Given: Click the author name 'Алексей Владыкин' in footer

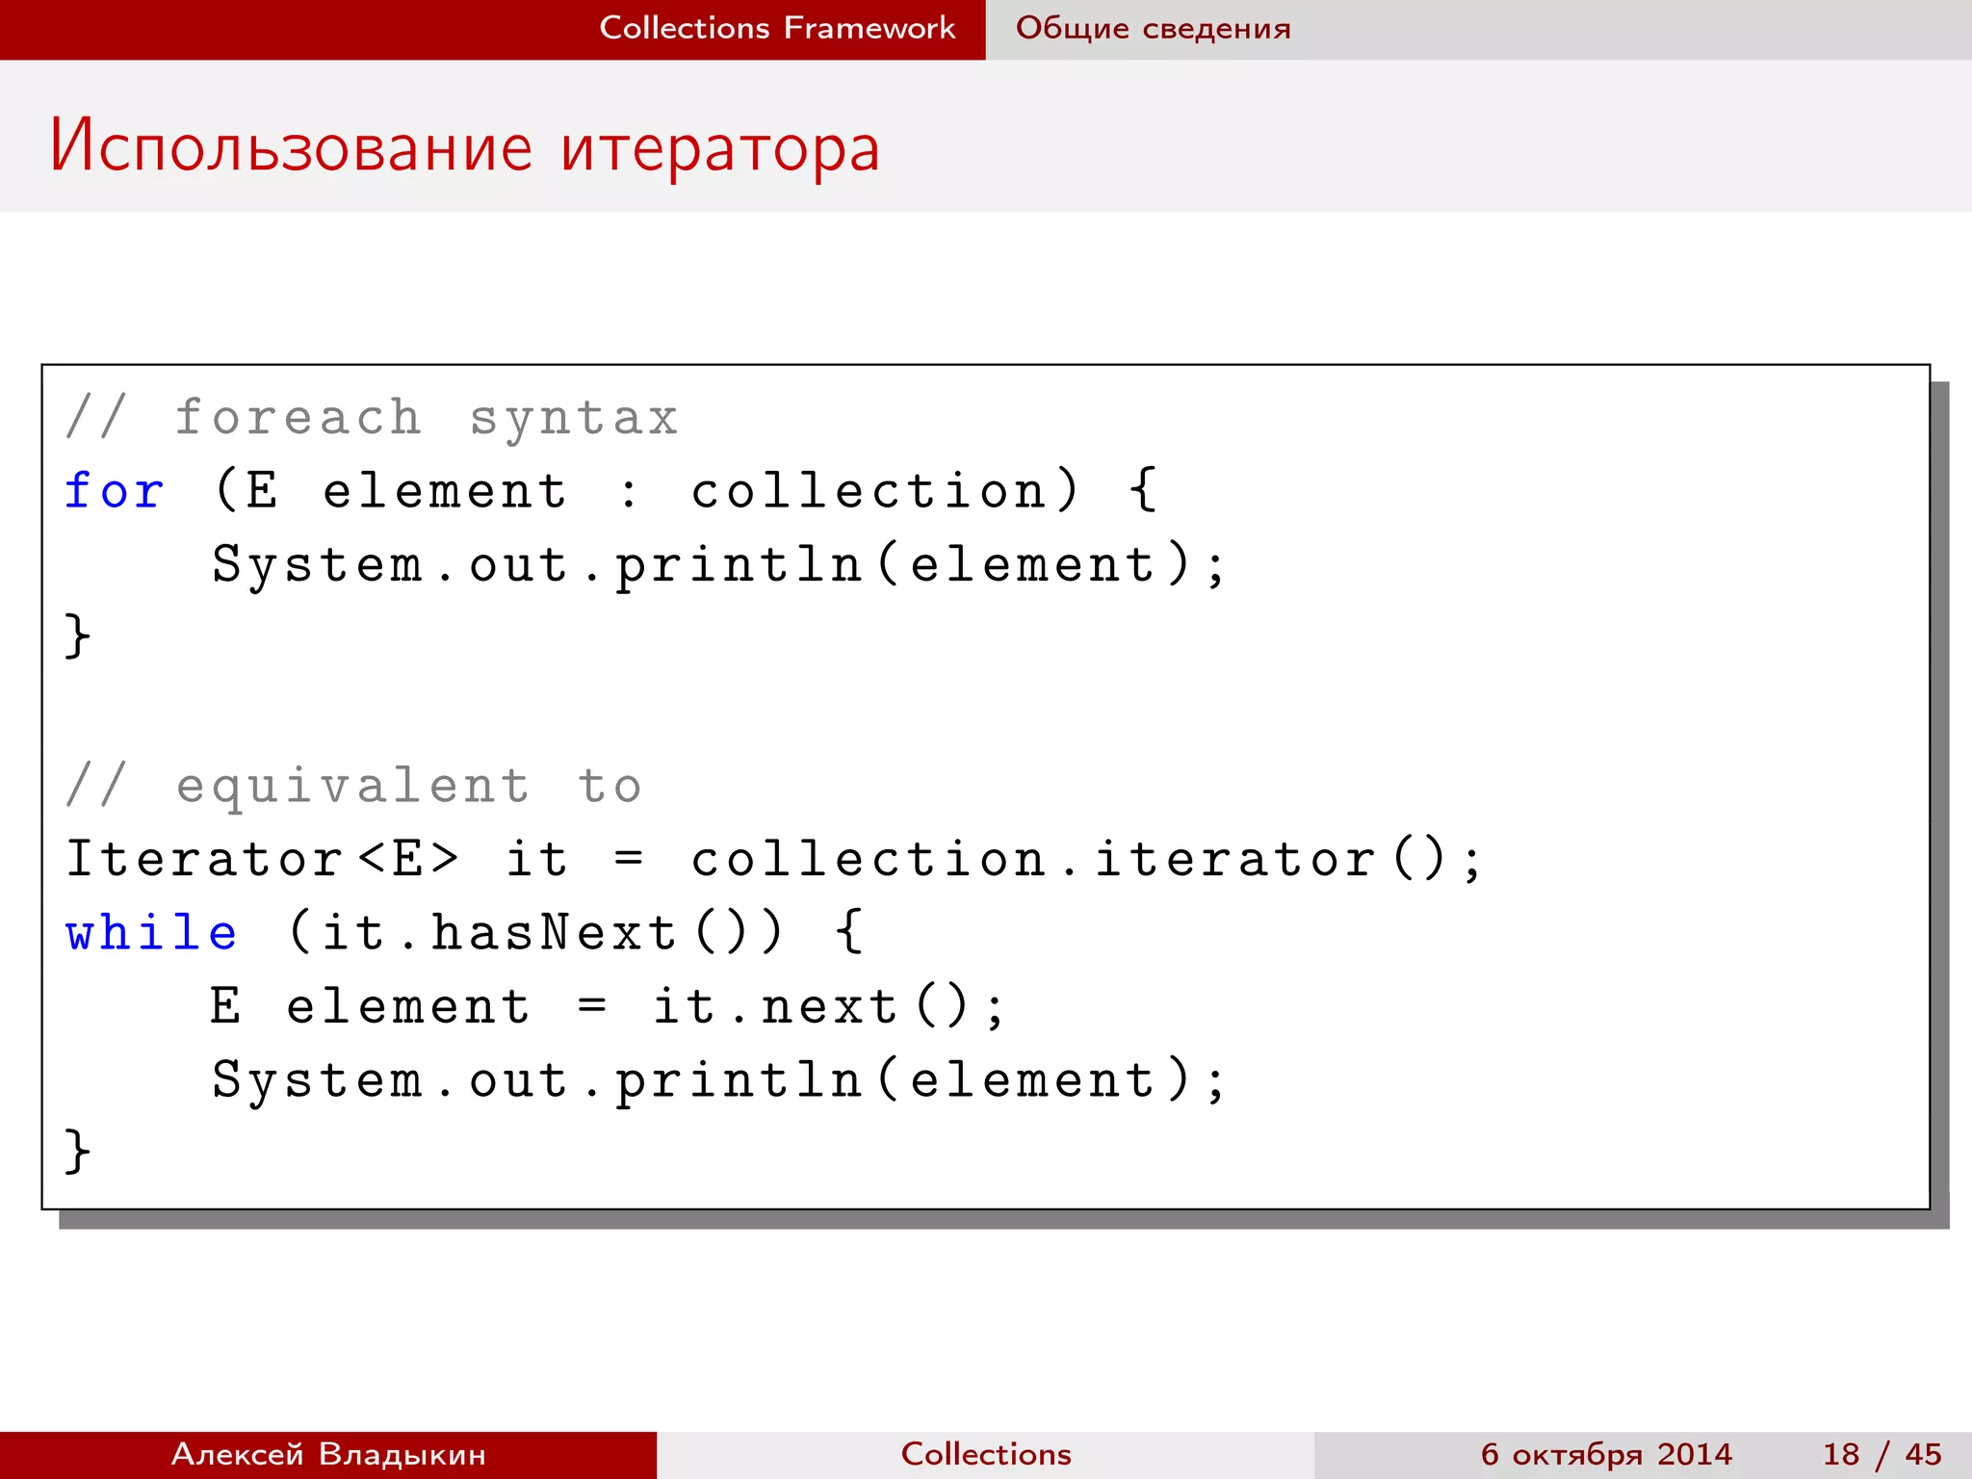Looking at the screenshot, I should [328, 1454].
